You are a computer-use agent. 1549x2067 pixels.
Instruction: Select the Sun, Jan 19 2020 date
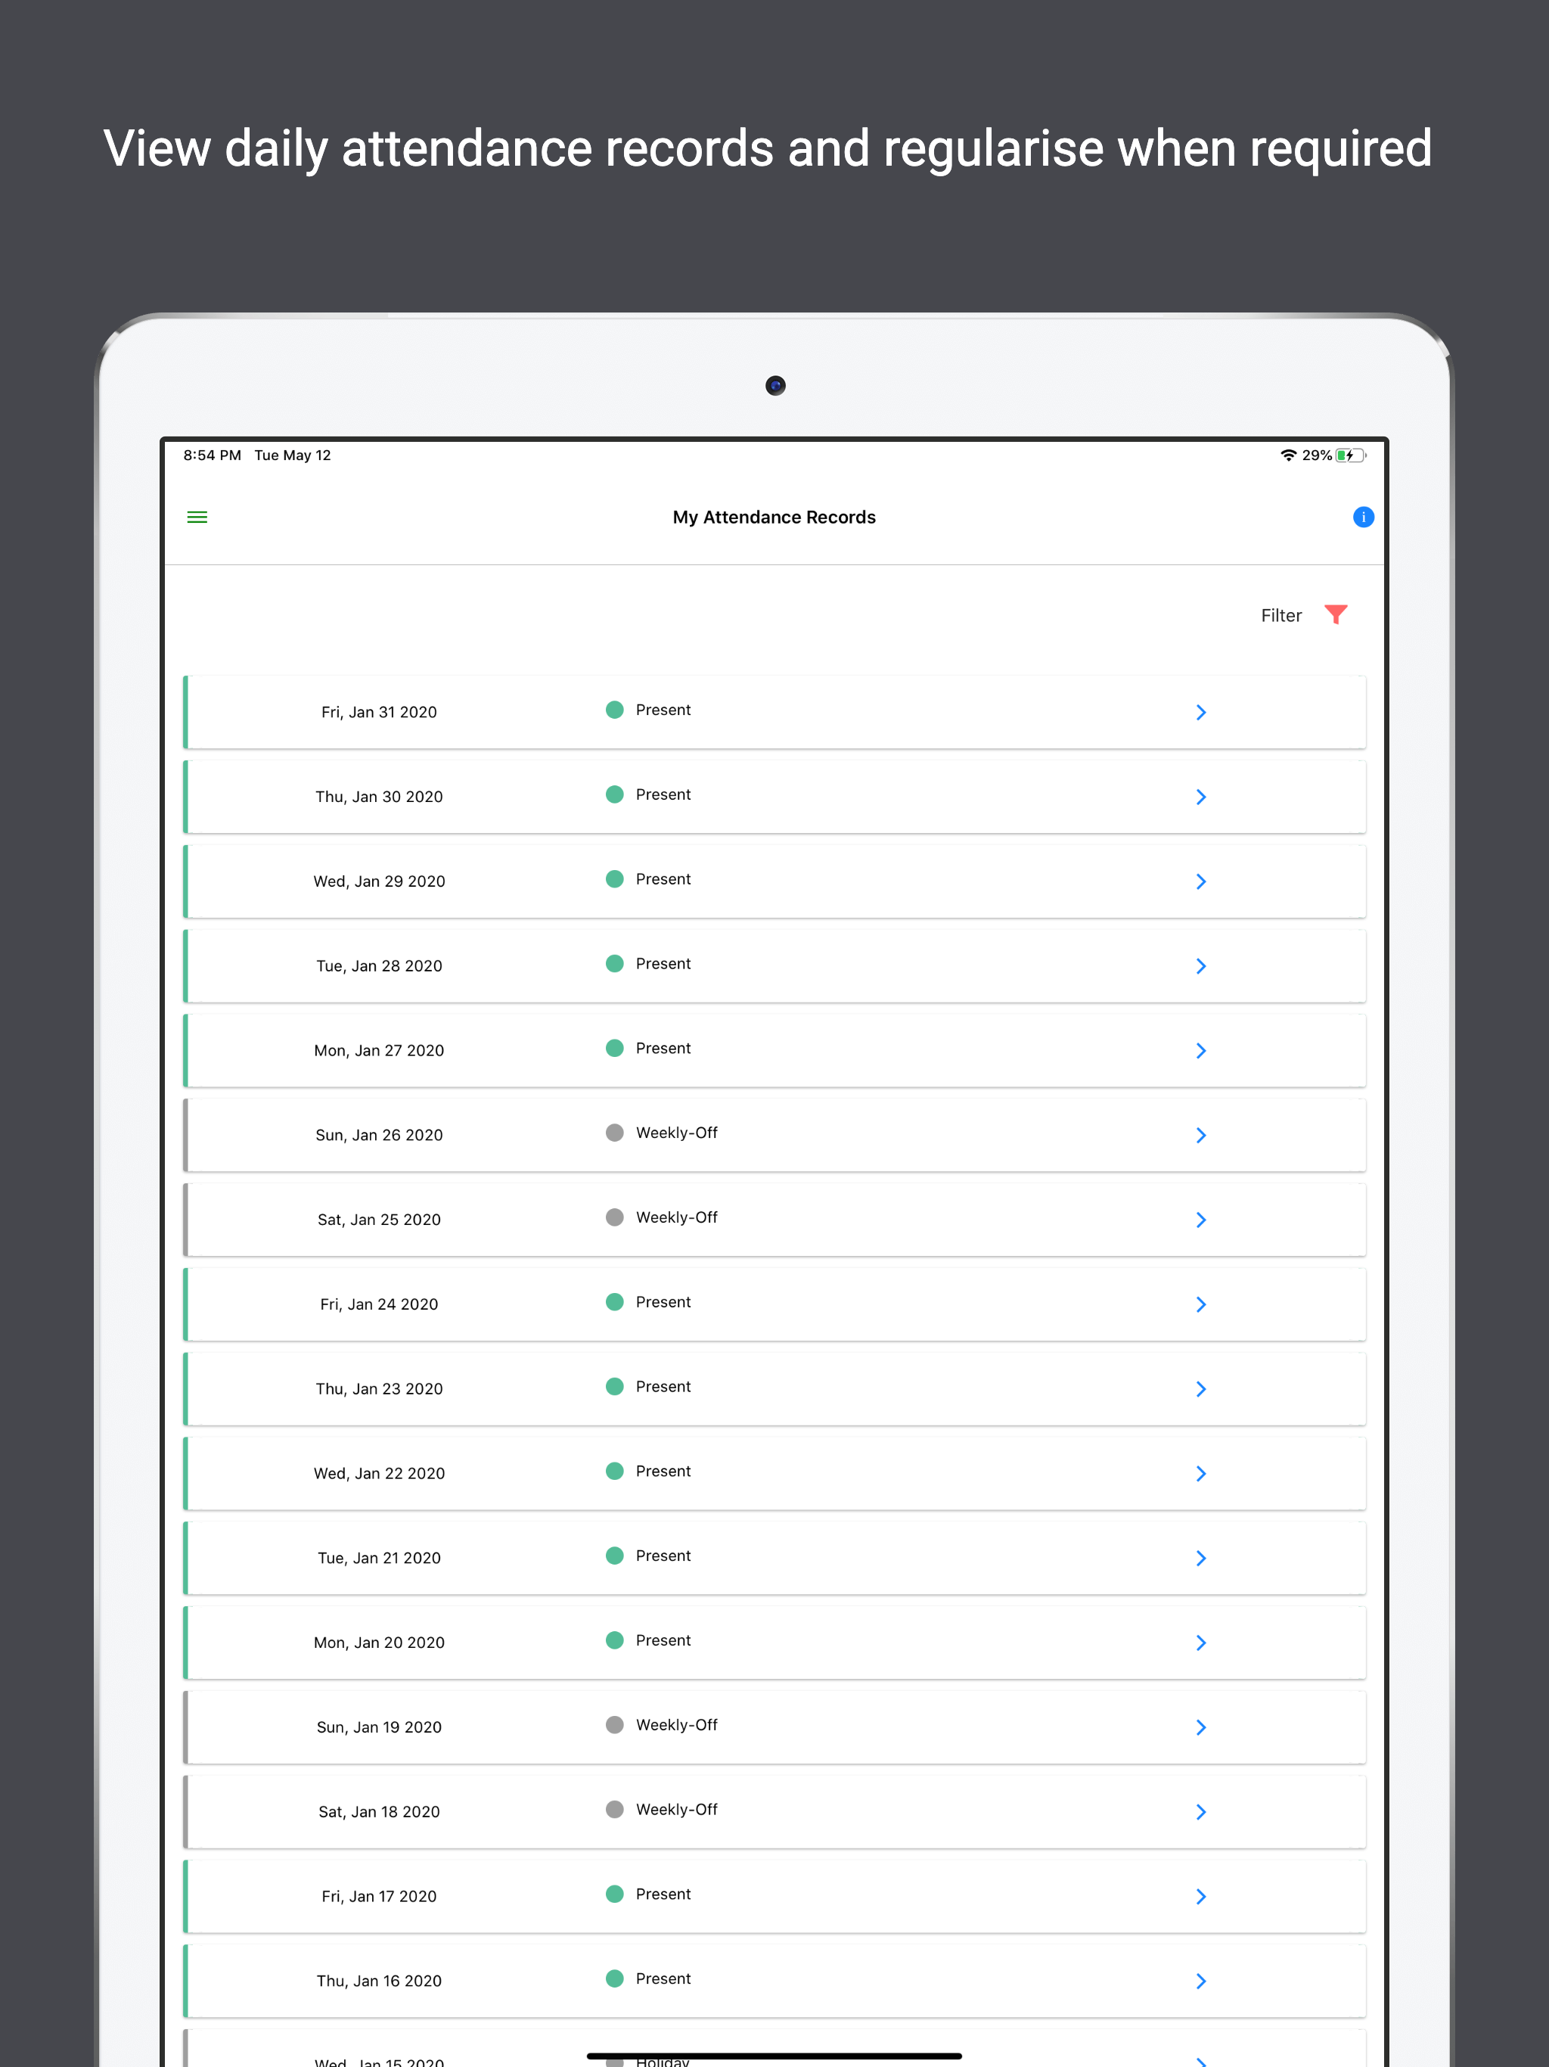380,1727
